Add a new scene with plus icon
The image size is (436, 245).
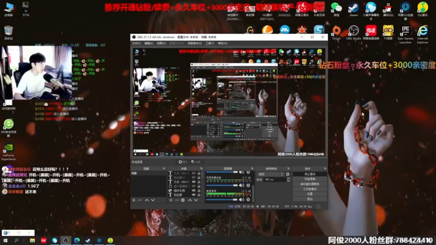[134, 200]
